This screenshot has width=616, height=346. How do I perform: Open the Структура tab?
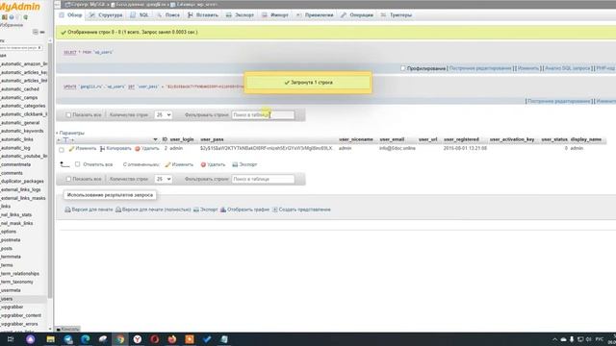click(106, 15)
